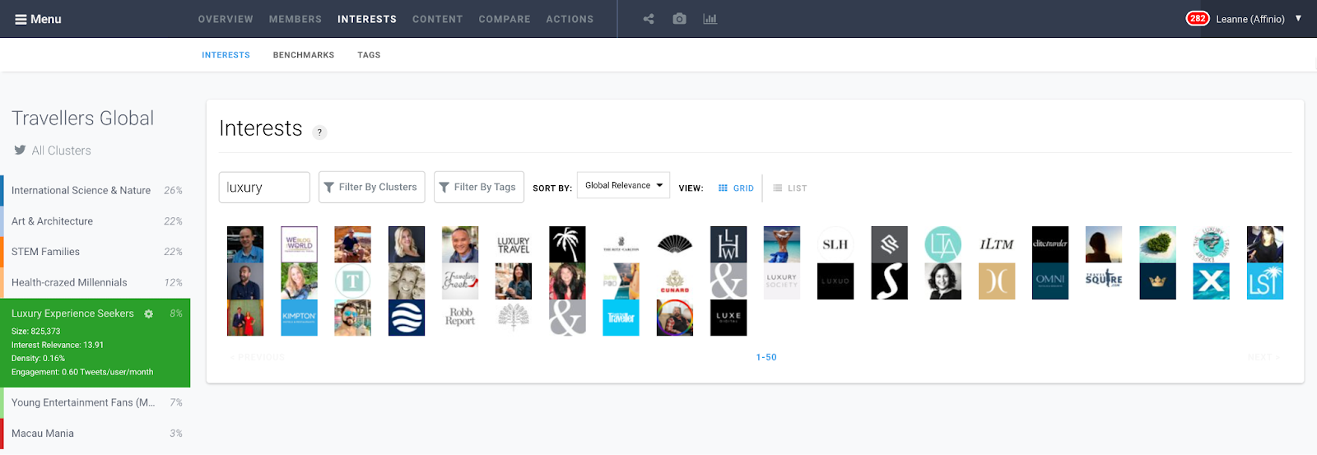The image size is (1317, 455).
Task: Open the Luxury Society thumbnail
Action: [x=782, y=281]
